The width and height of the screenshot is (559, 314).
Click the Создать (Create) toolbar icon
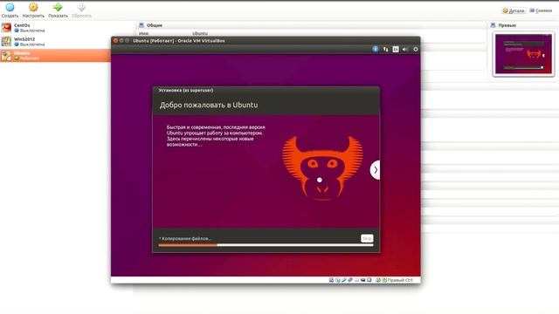click(10, 7)
